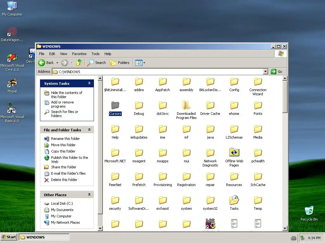Expand the Address bar dropdown
325x243 pixels.
pyautogui.click(x=266, y=72)
